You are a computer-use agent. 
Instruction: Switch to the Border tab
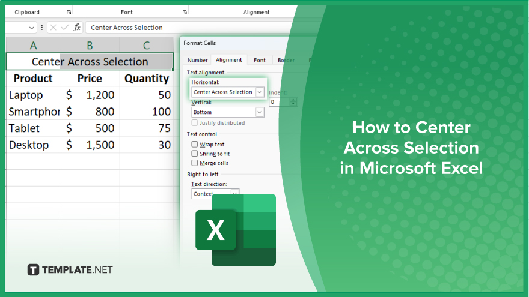286,60
